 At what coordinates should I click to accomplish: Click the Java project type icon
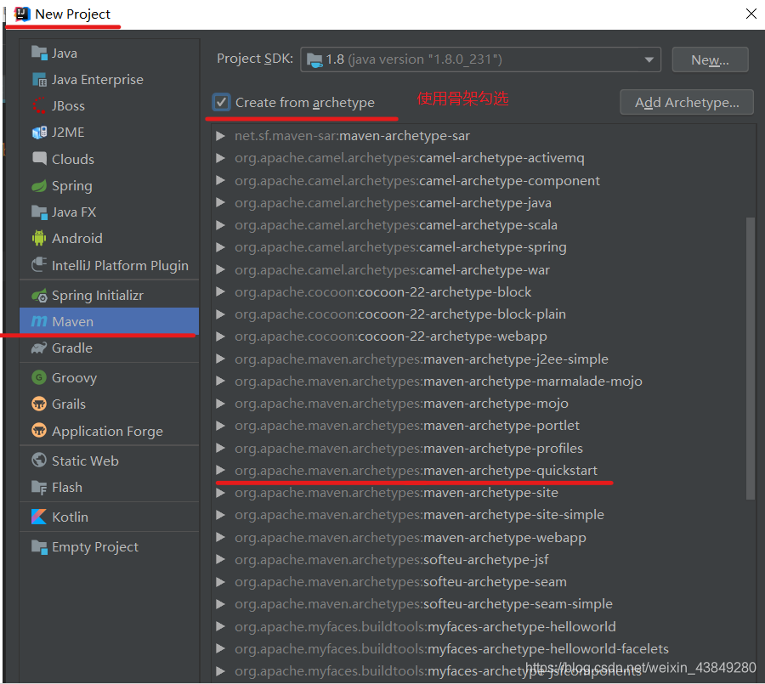pos(39,52)
